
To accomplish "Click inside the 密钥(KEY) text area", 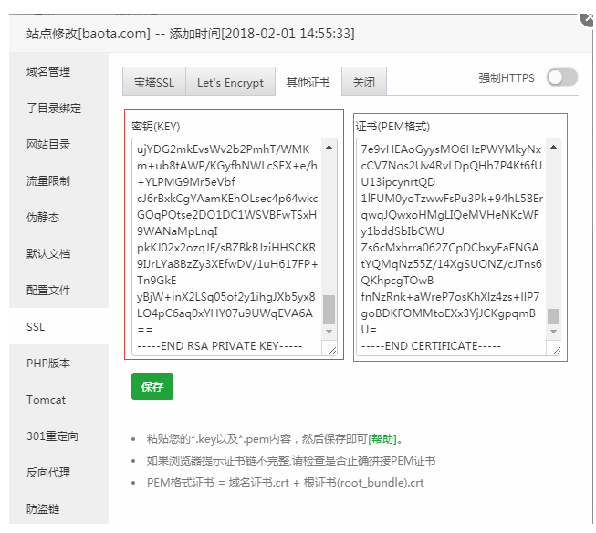I will [225, 237].
